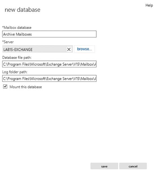Click the word 'Mailboxes' in the name field
This screenshot has height=171, width=155.
pyautogui.click(x=24, y=34)
